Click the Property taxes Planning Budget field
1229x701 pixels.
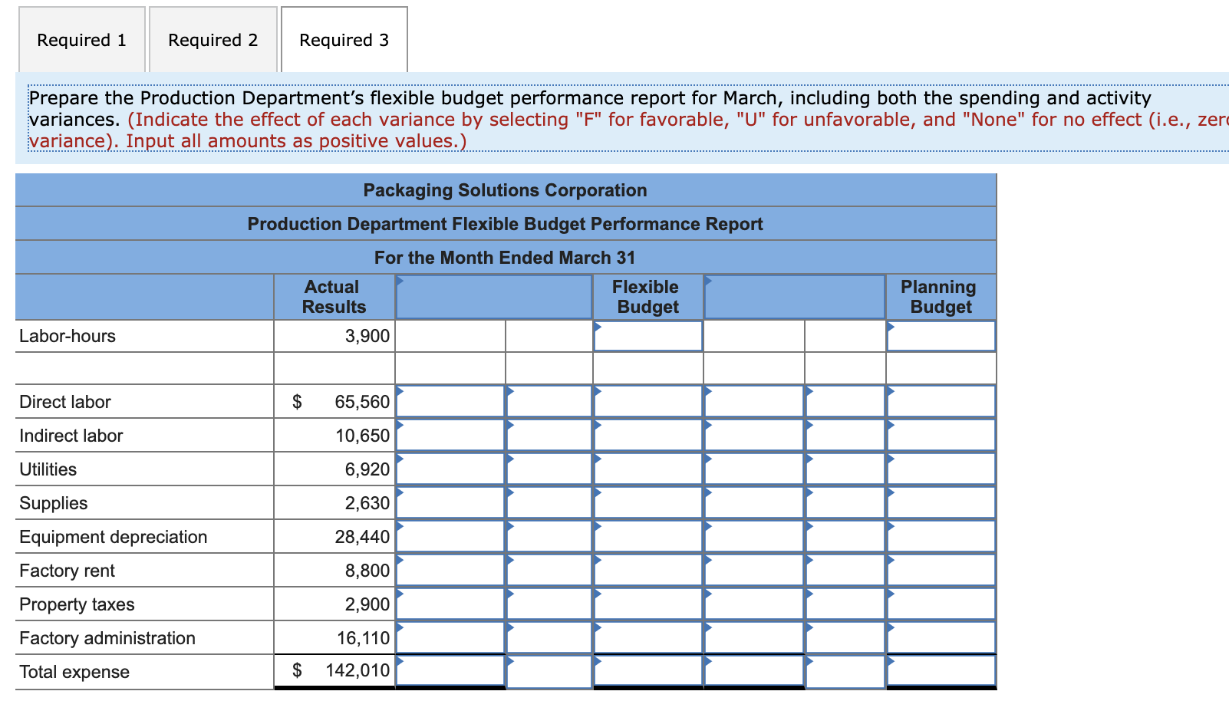pyautogui.click(x=941, y=604)
